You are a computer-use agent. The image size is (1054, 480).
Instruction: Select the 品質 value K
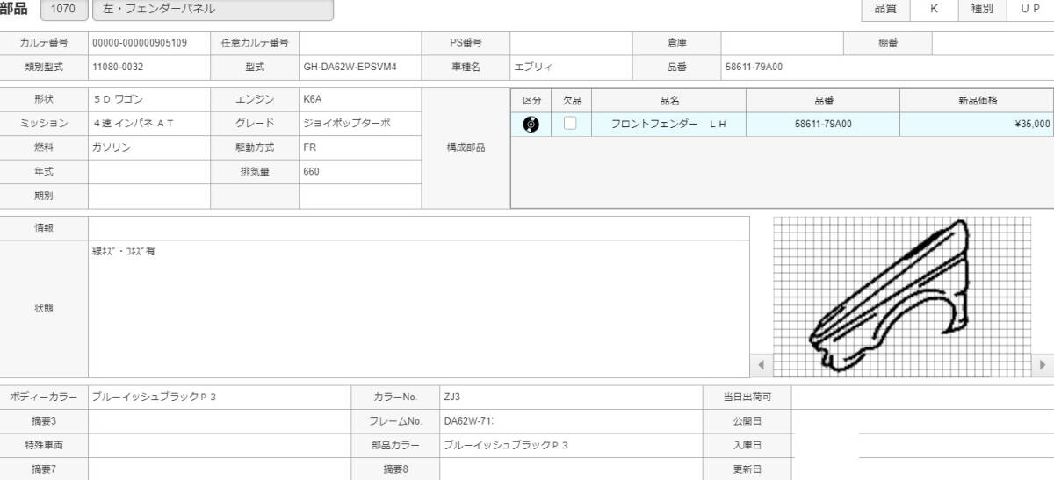pyautogui.click(x=934, y=9)
